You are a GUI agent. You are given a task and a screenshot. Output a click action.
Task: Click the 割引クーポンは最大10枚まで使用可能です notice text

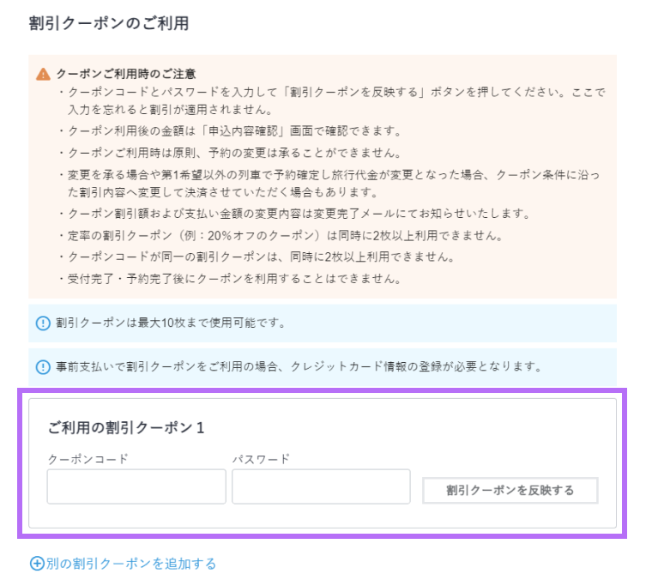[171, 323]
